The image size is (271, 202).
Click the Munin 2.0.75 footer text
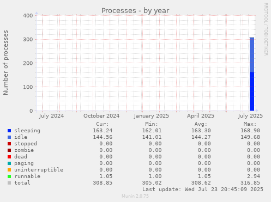[135, 196]
